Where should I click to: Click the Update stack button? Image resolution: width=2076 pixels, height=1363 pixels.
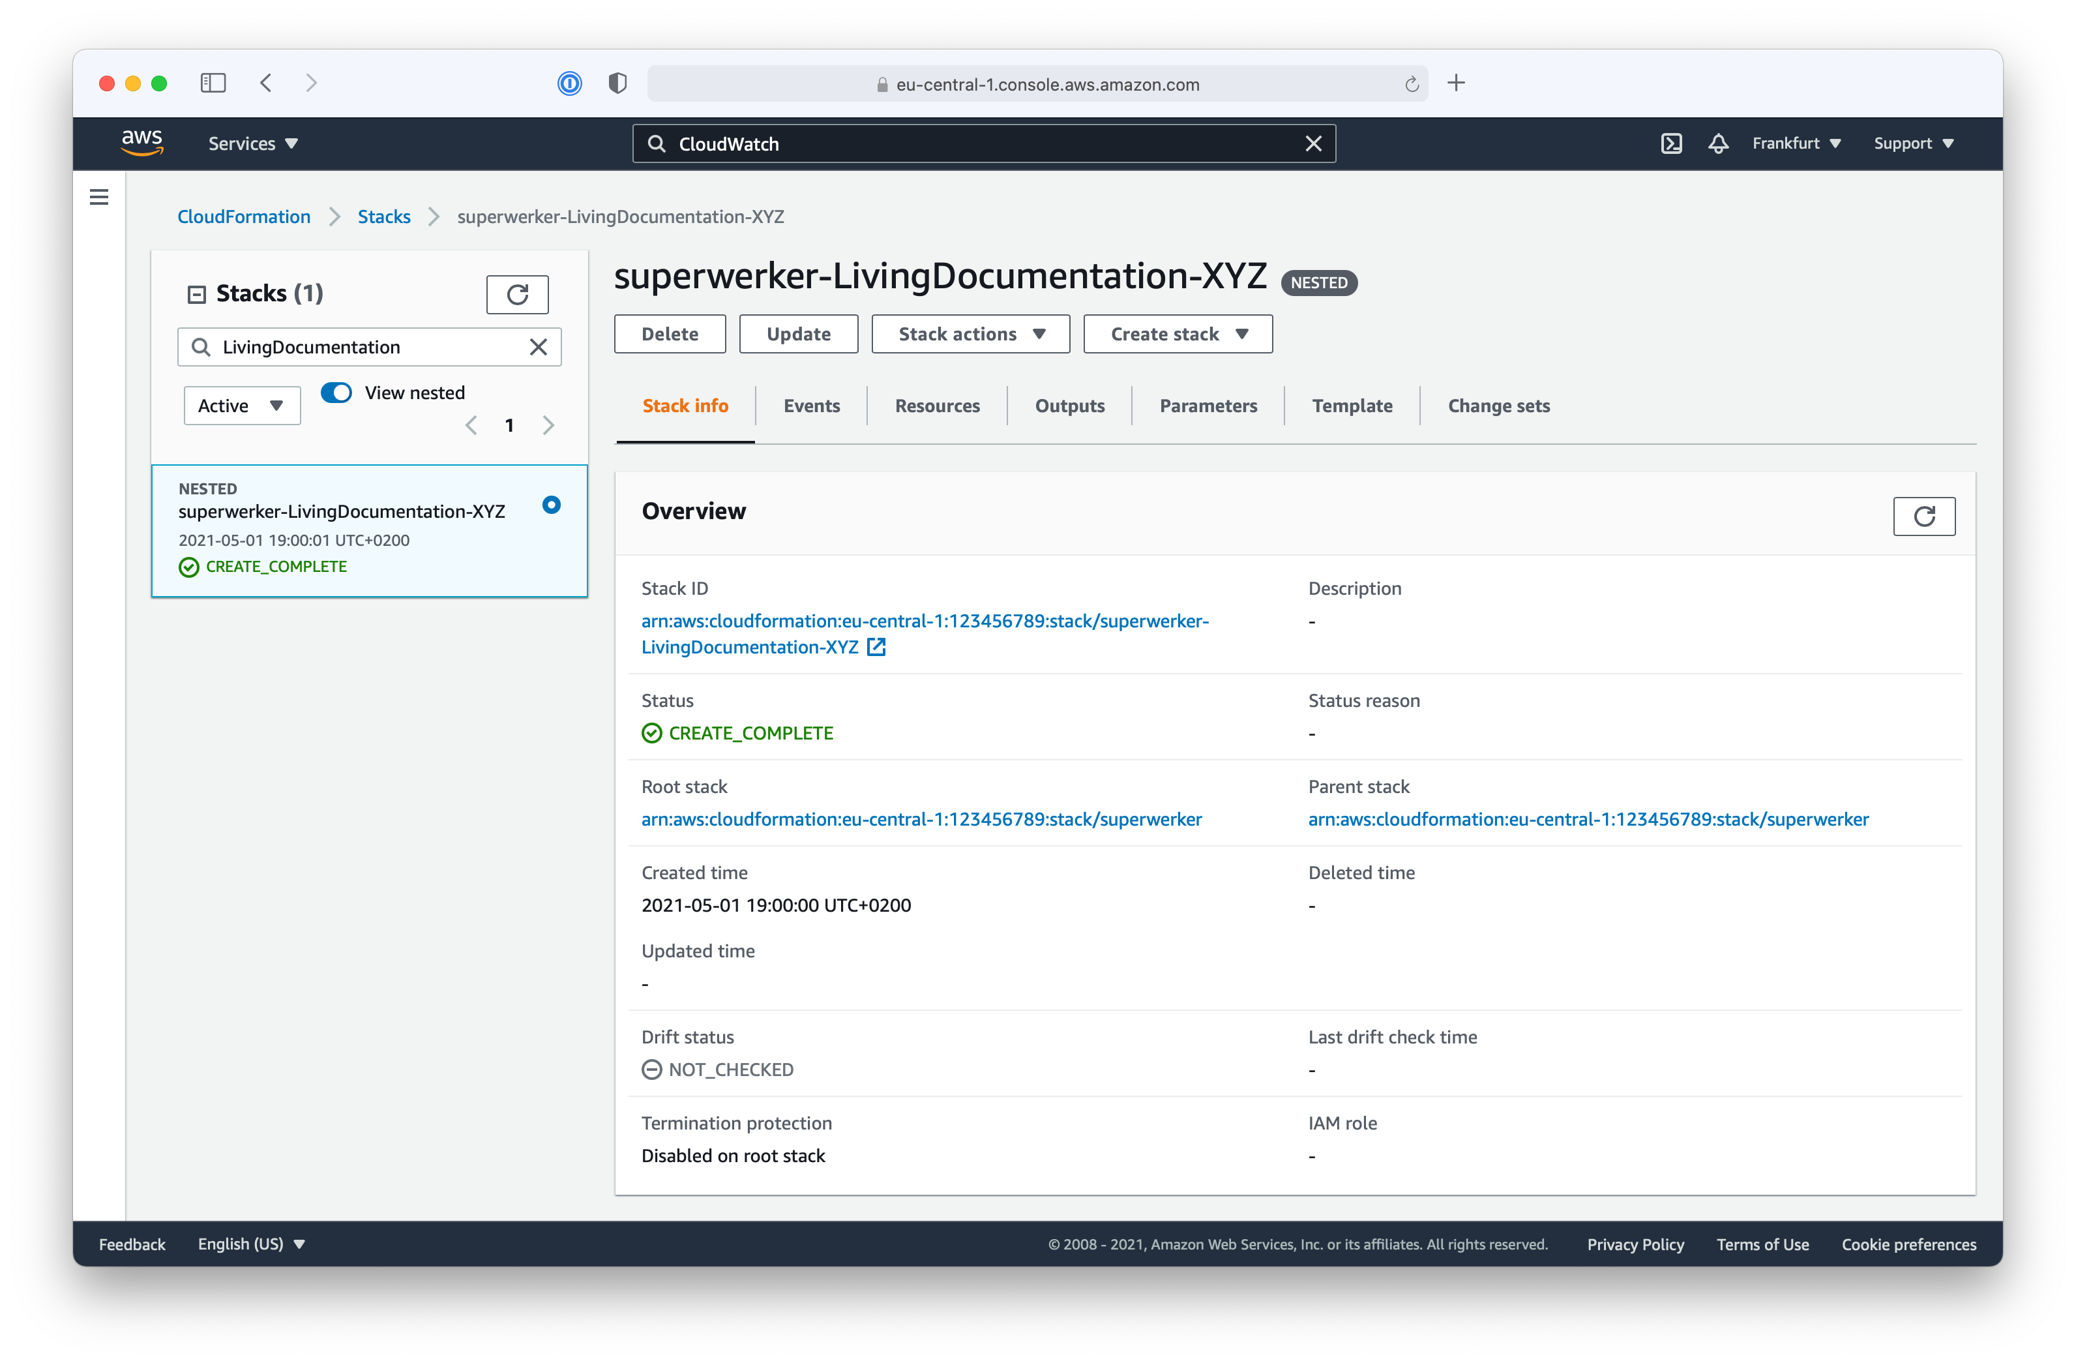pos(798,334)
